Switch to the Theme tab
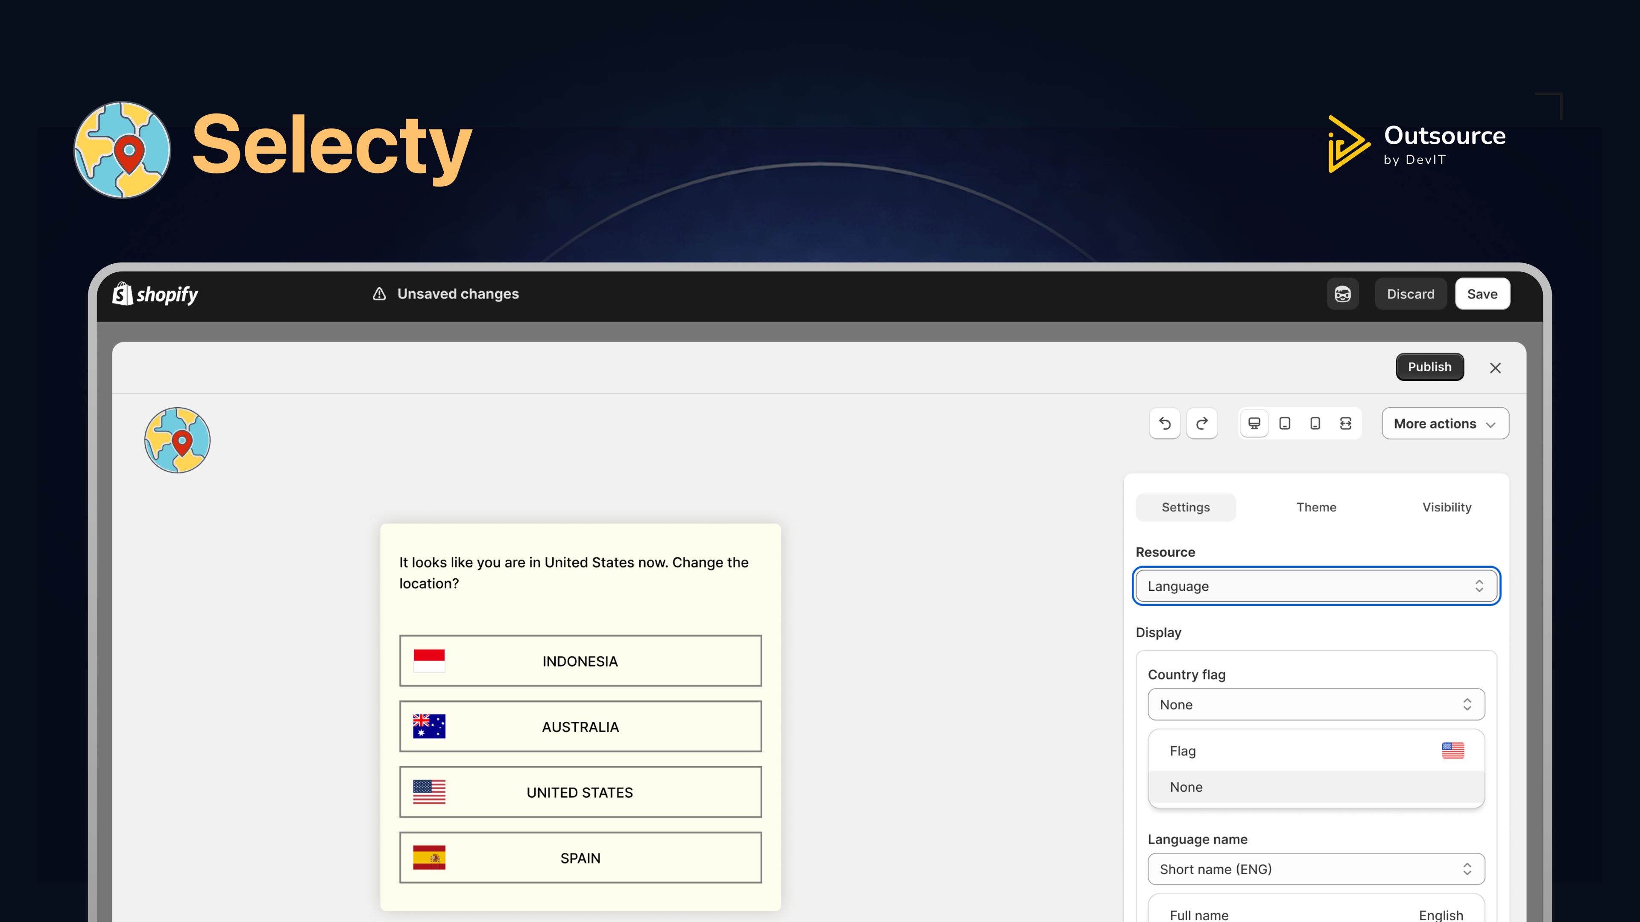The image size is (1640, 922). pos(1316,507)
